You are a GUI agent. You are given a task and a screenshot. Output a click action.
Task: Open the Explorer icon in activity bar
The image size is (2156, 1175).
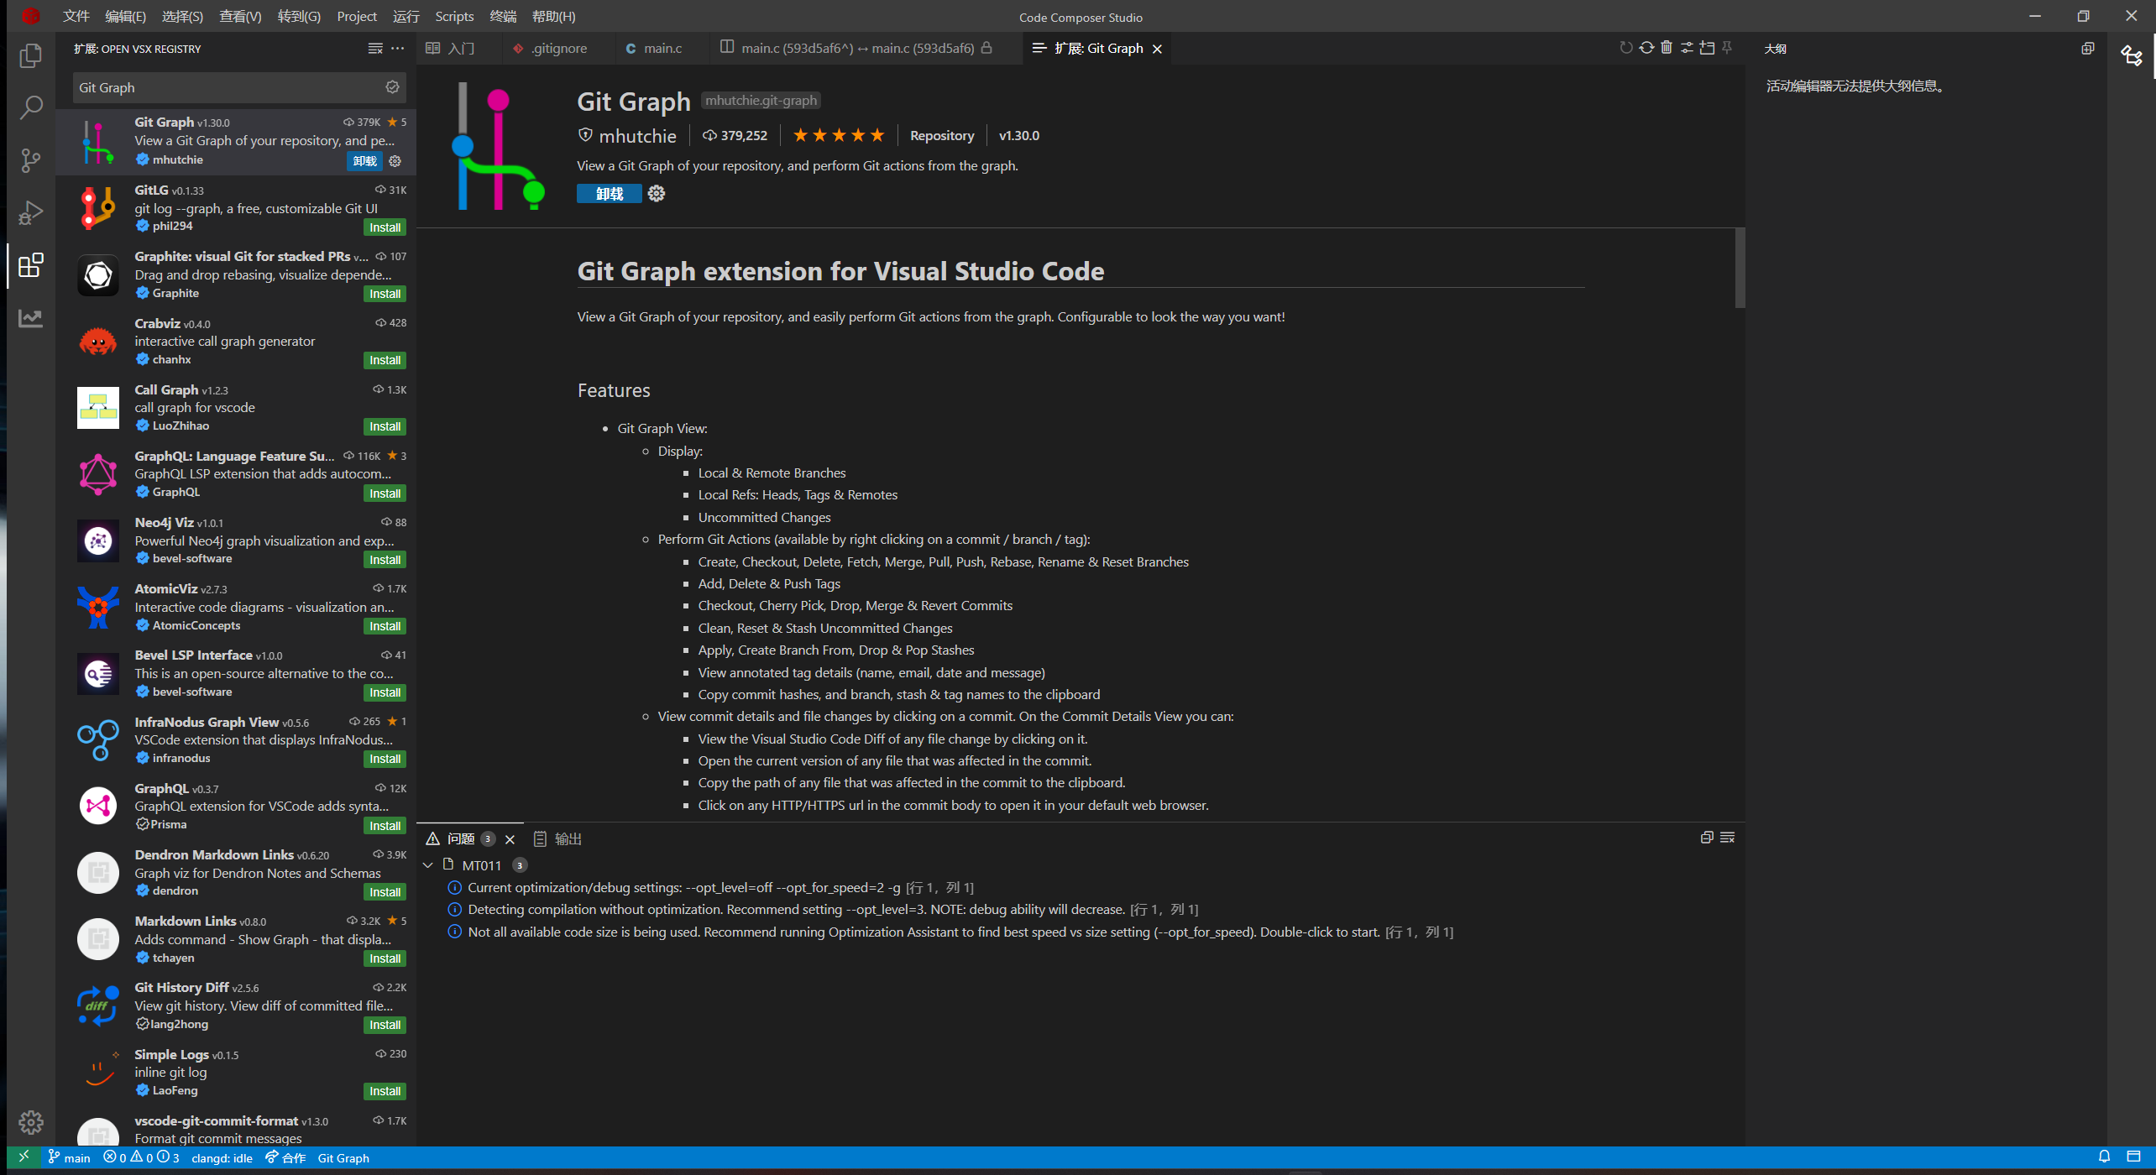point(31,56)
